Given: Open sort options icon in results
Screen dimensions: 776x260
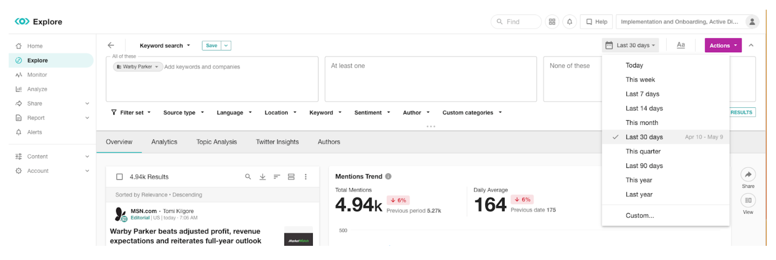Looking at the screenshot, I should [277, 177].
